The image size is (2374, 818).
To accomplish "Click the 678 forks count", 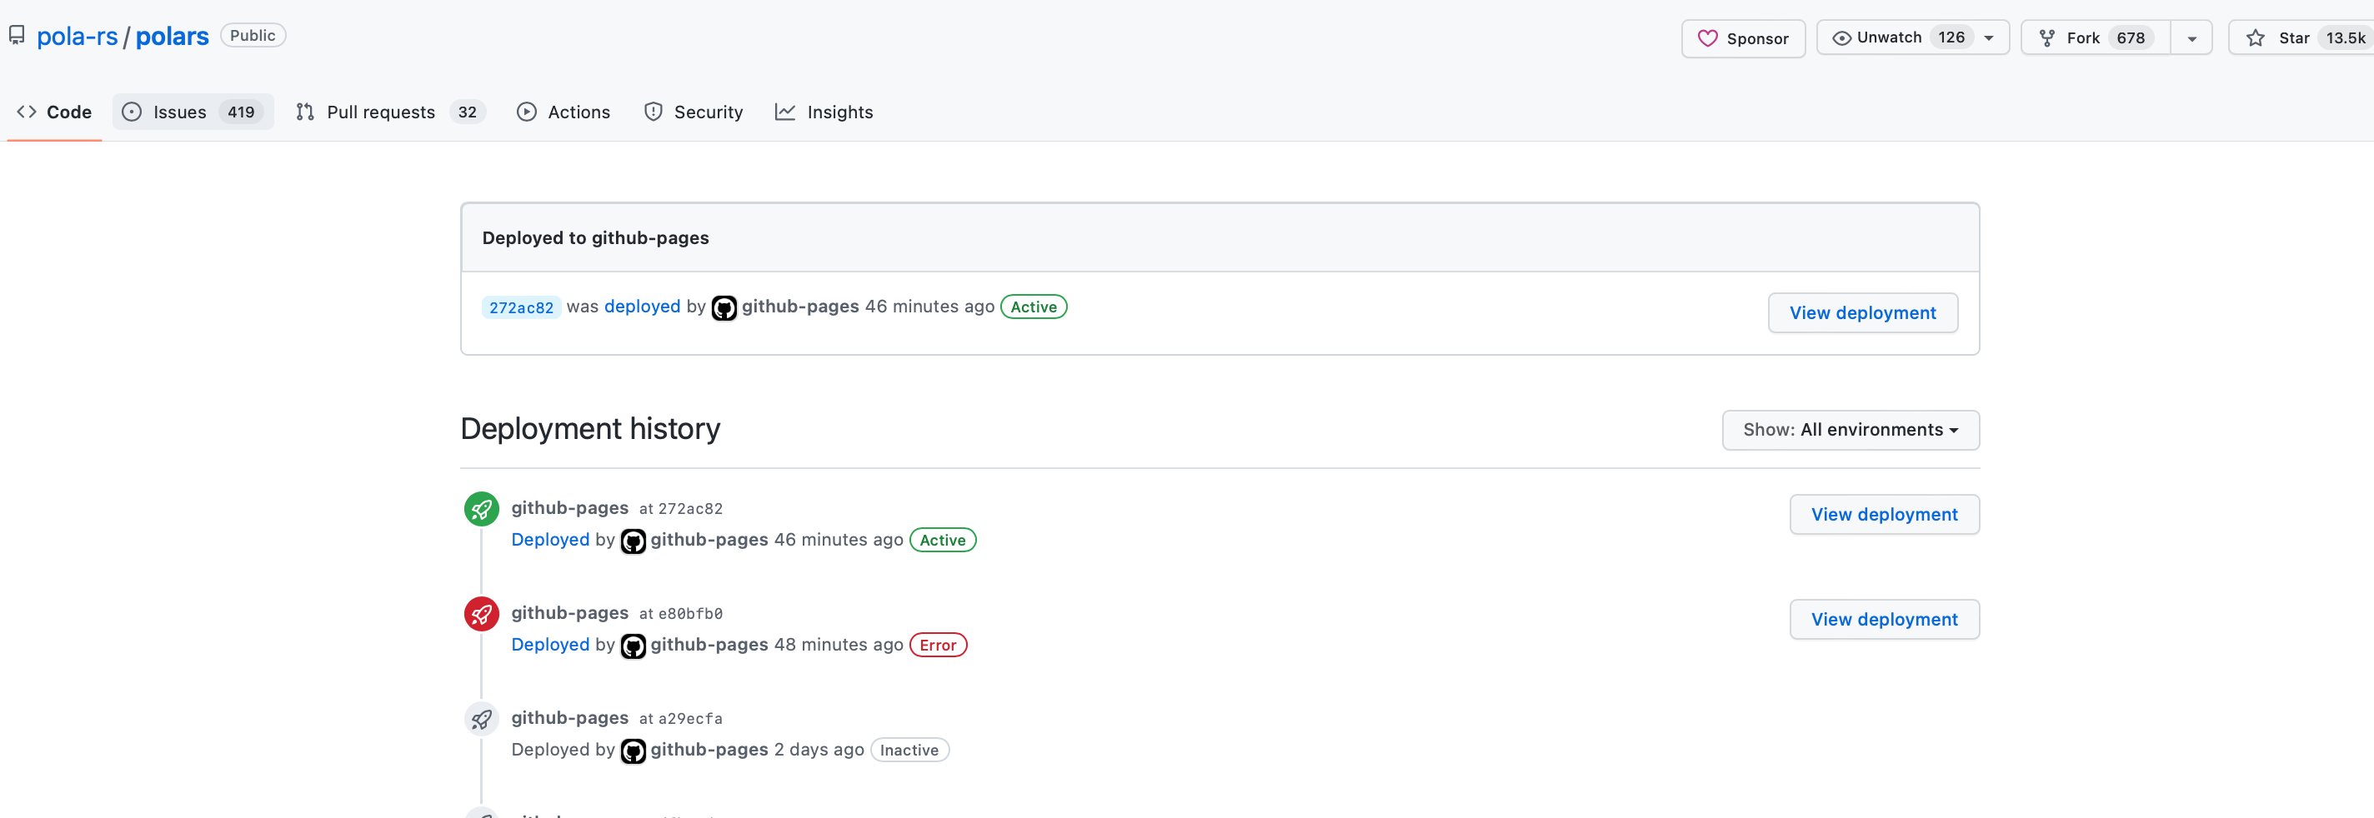I will (x=2130, y=37).
